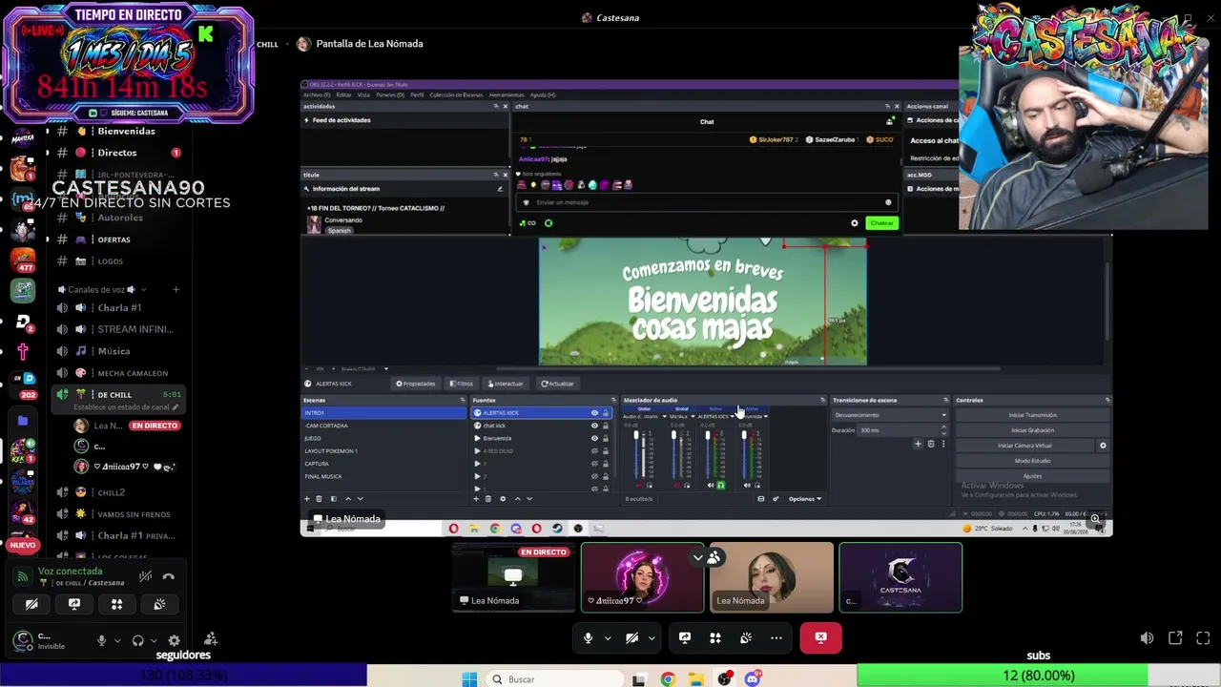The width and height of the screenshot is (1221, 687).
Task: Open Desvanecimiento transition dropdown
Action: pos(890,415)
